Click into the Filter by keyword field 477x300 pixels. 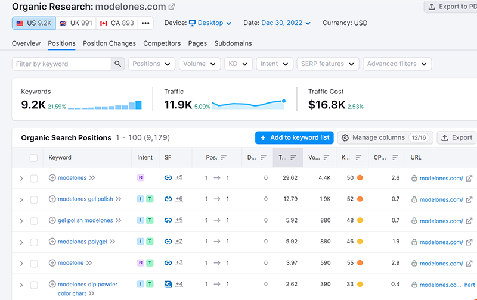point(62,64)
